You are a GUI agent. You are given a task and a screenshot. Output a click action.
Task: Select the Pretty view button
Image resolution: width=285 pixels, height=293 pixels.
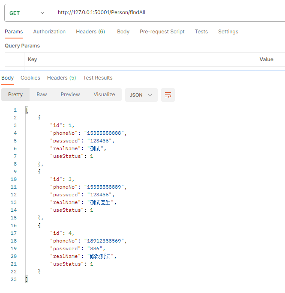[x=15, y=95]
